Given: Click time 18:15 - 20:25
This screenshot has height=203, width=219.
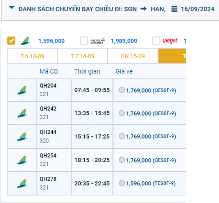Looking at the screenshot, I should click(92, 160).
